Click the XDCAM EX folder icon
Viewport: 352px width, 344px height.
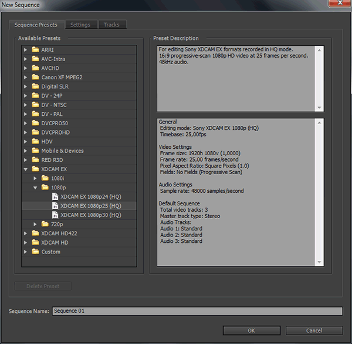tap(35, 169)
